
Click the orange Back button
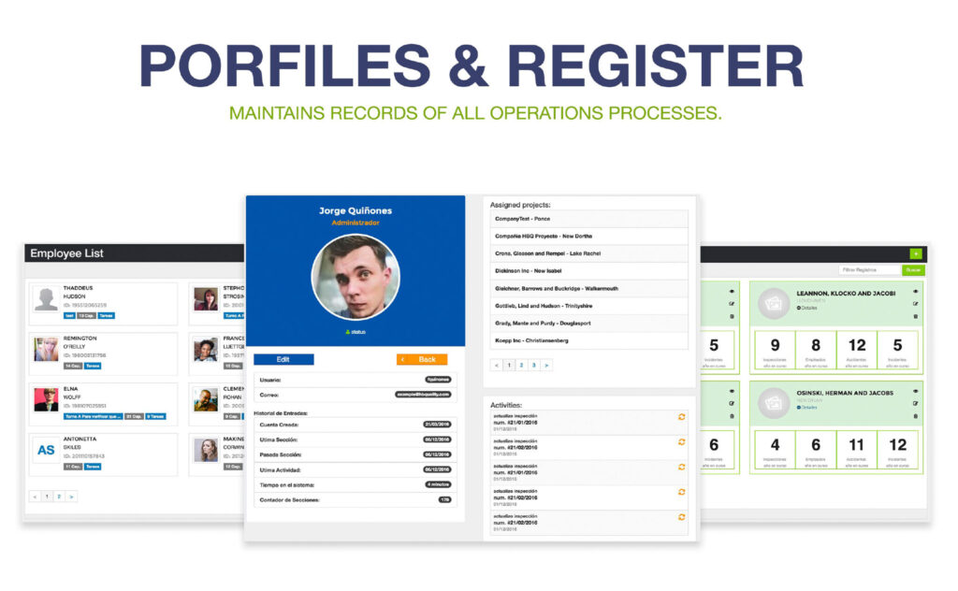[422, 359]
